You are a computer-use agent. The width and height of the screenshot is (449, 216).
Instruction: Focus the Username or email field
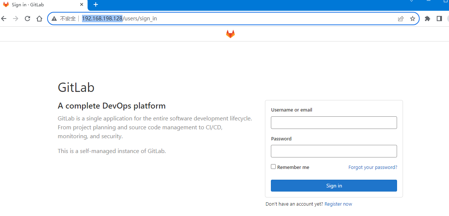tap(334, 123)
